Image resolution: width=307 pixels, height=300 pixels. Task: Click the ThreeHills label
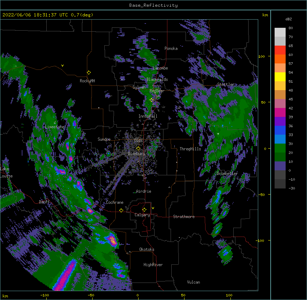(x=190, y=149)
